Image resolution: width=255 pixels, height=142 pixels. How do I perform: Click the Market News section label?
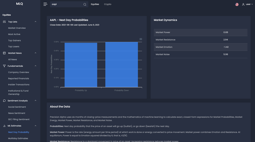[15, 53]
